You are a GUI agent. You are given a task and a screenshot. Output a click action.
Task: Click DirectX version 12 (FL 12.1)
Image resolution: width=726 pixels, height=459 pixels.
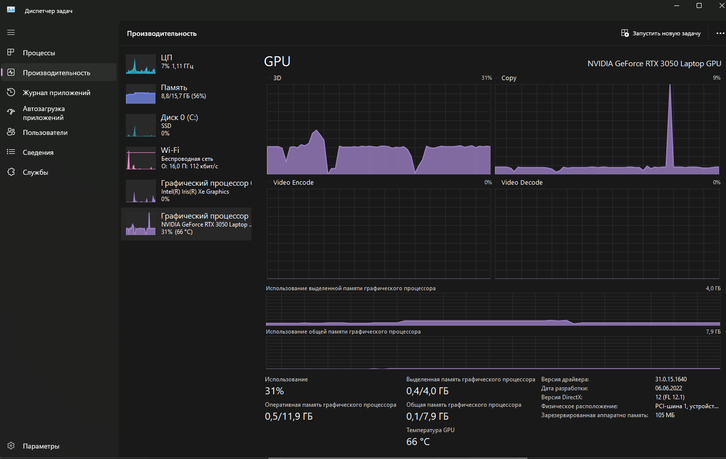tap(670, 397)
